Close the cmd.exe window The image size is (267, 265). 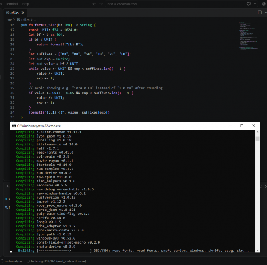pyautogui.click(x=253, y=126)
